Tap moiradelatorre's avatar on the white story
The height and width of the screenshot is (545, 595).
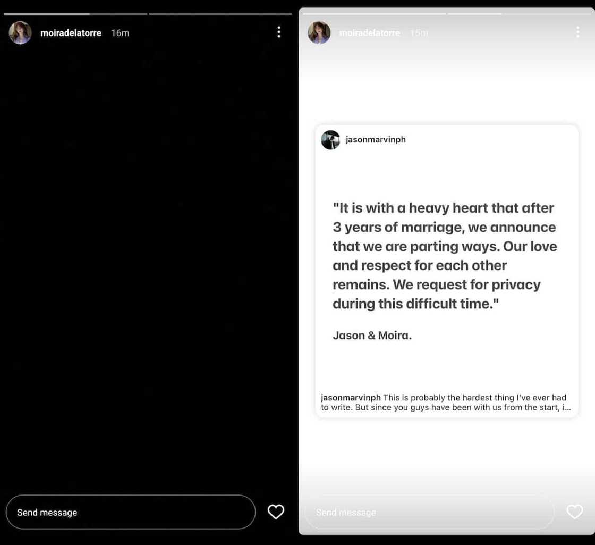pos(319,33)
